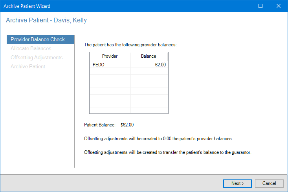Click the Provider column header

coord(110,56)
